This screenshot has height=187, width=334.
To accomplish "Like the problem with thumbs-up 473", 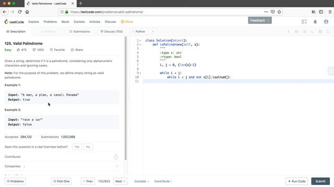I will [22, 50].
